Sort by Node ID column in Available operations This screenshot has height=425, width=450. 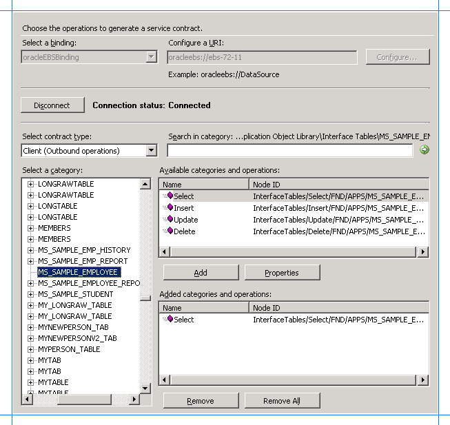coord(339,185)
